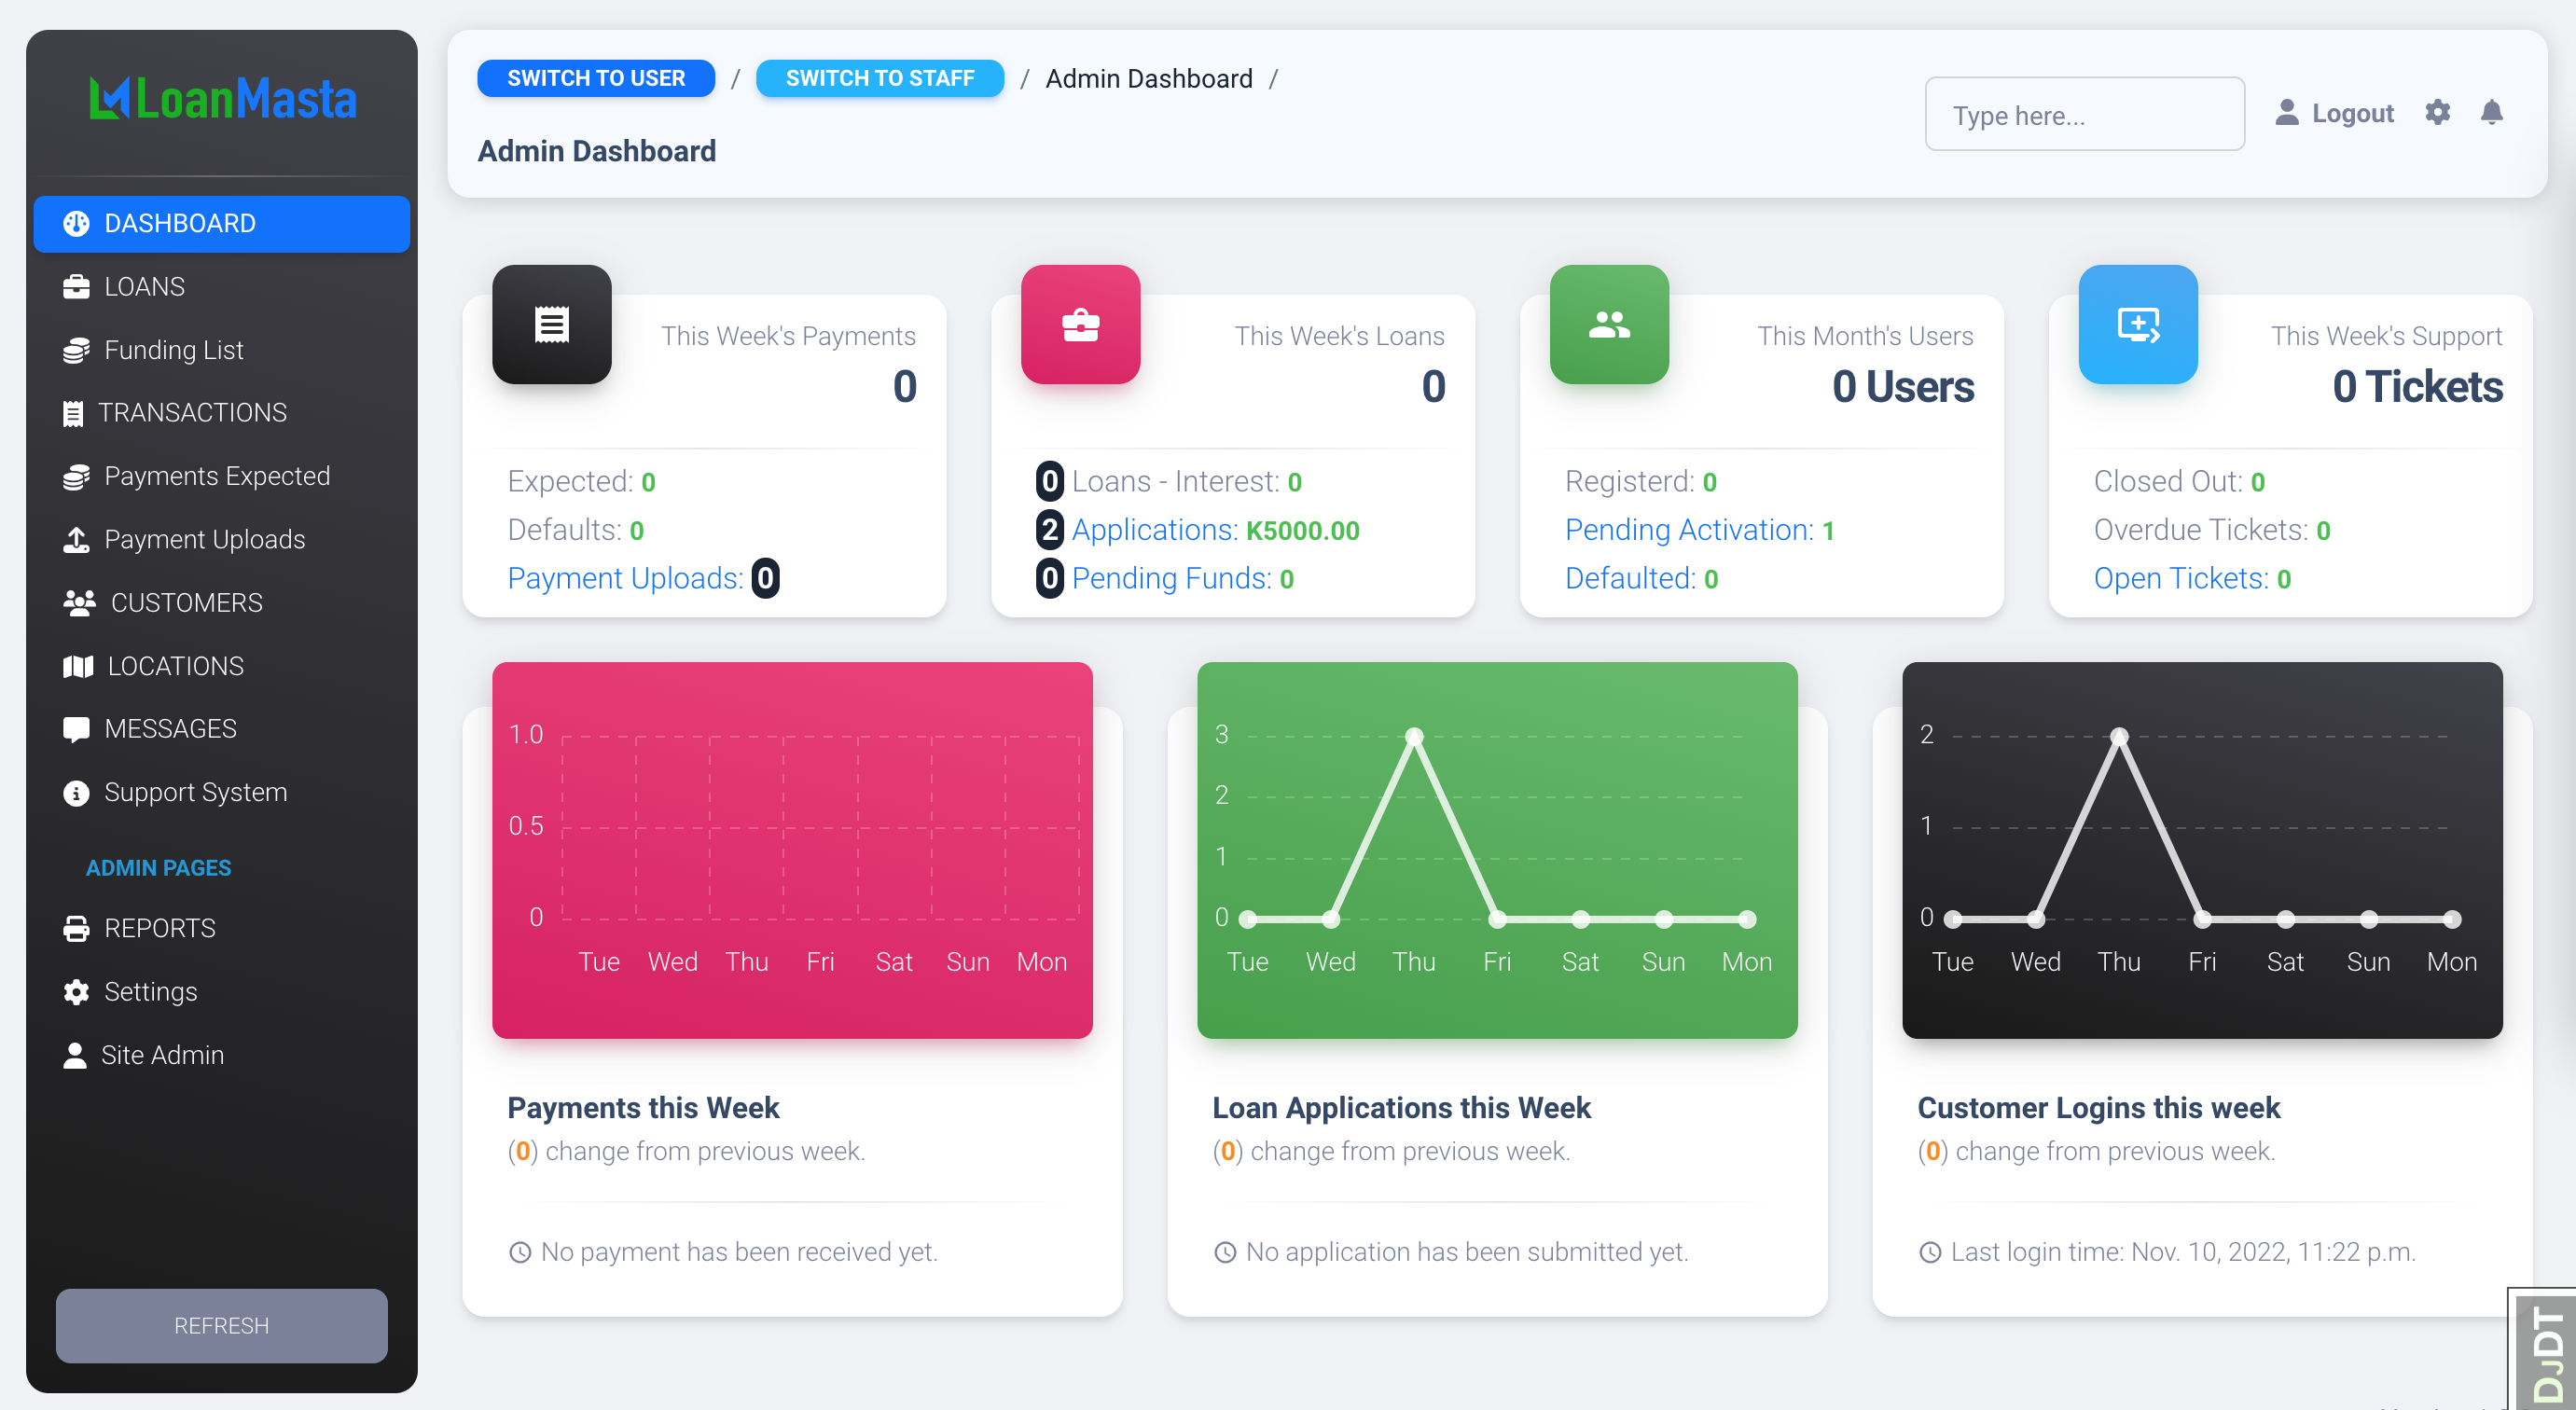Click Admin Dashboard breadcrumb link
2576x1410 pixels.
tap(1149, 79)
